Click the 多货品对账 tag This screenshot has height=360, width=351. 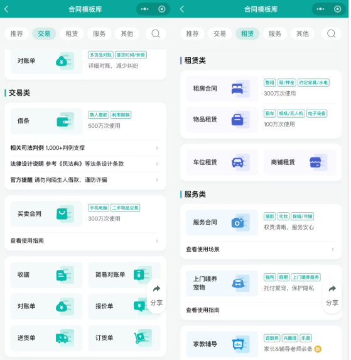point(100,55)
